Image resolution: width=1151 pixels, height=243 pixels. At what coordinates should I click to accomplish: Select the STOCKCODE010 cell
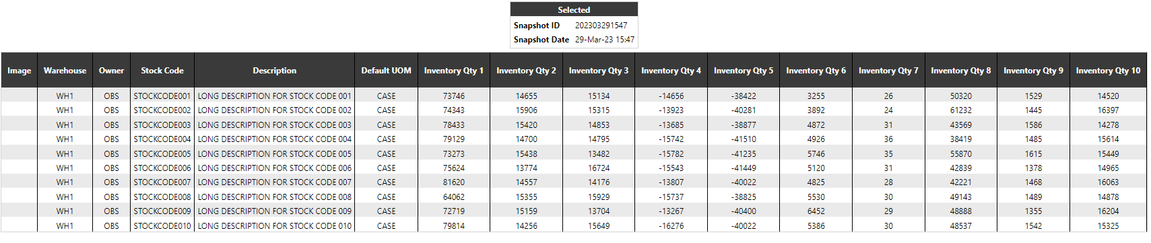(x=162, y=225)
